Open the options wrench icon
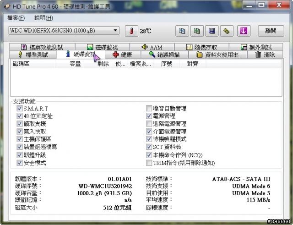The image size is (293, 225). pos(227,31)
